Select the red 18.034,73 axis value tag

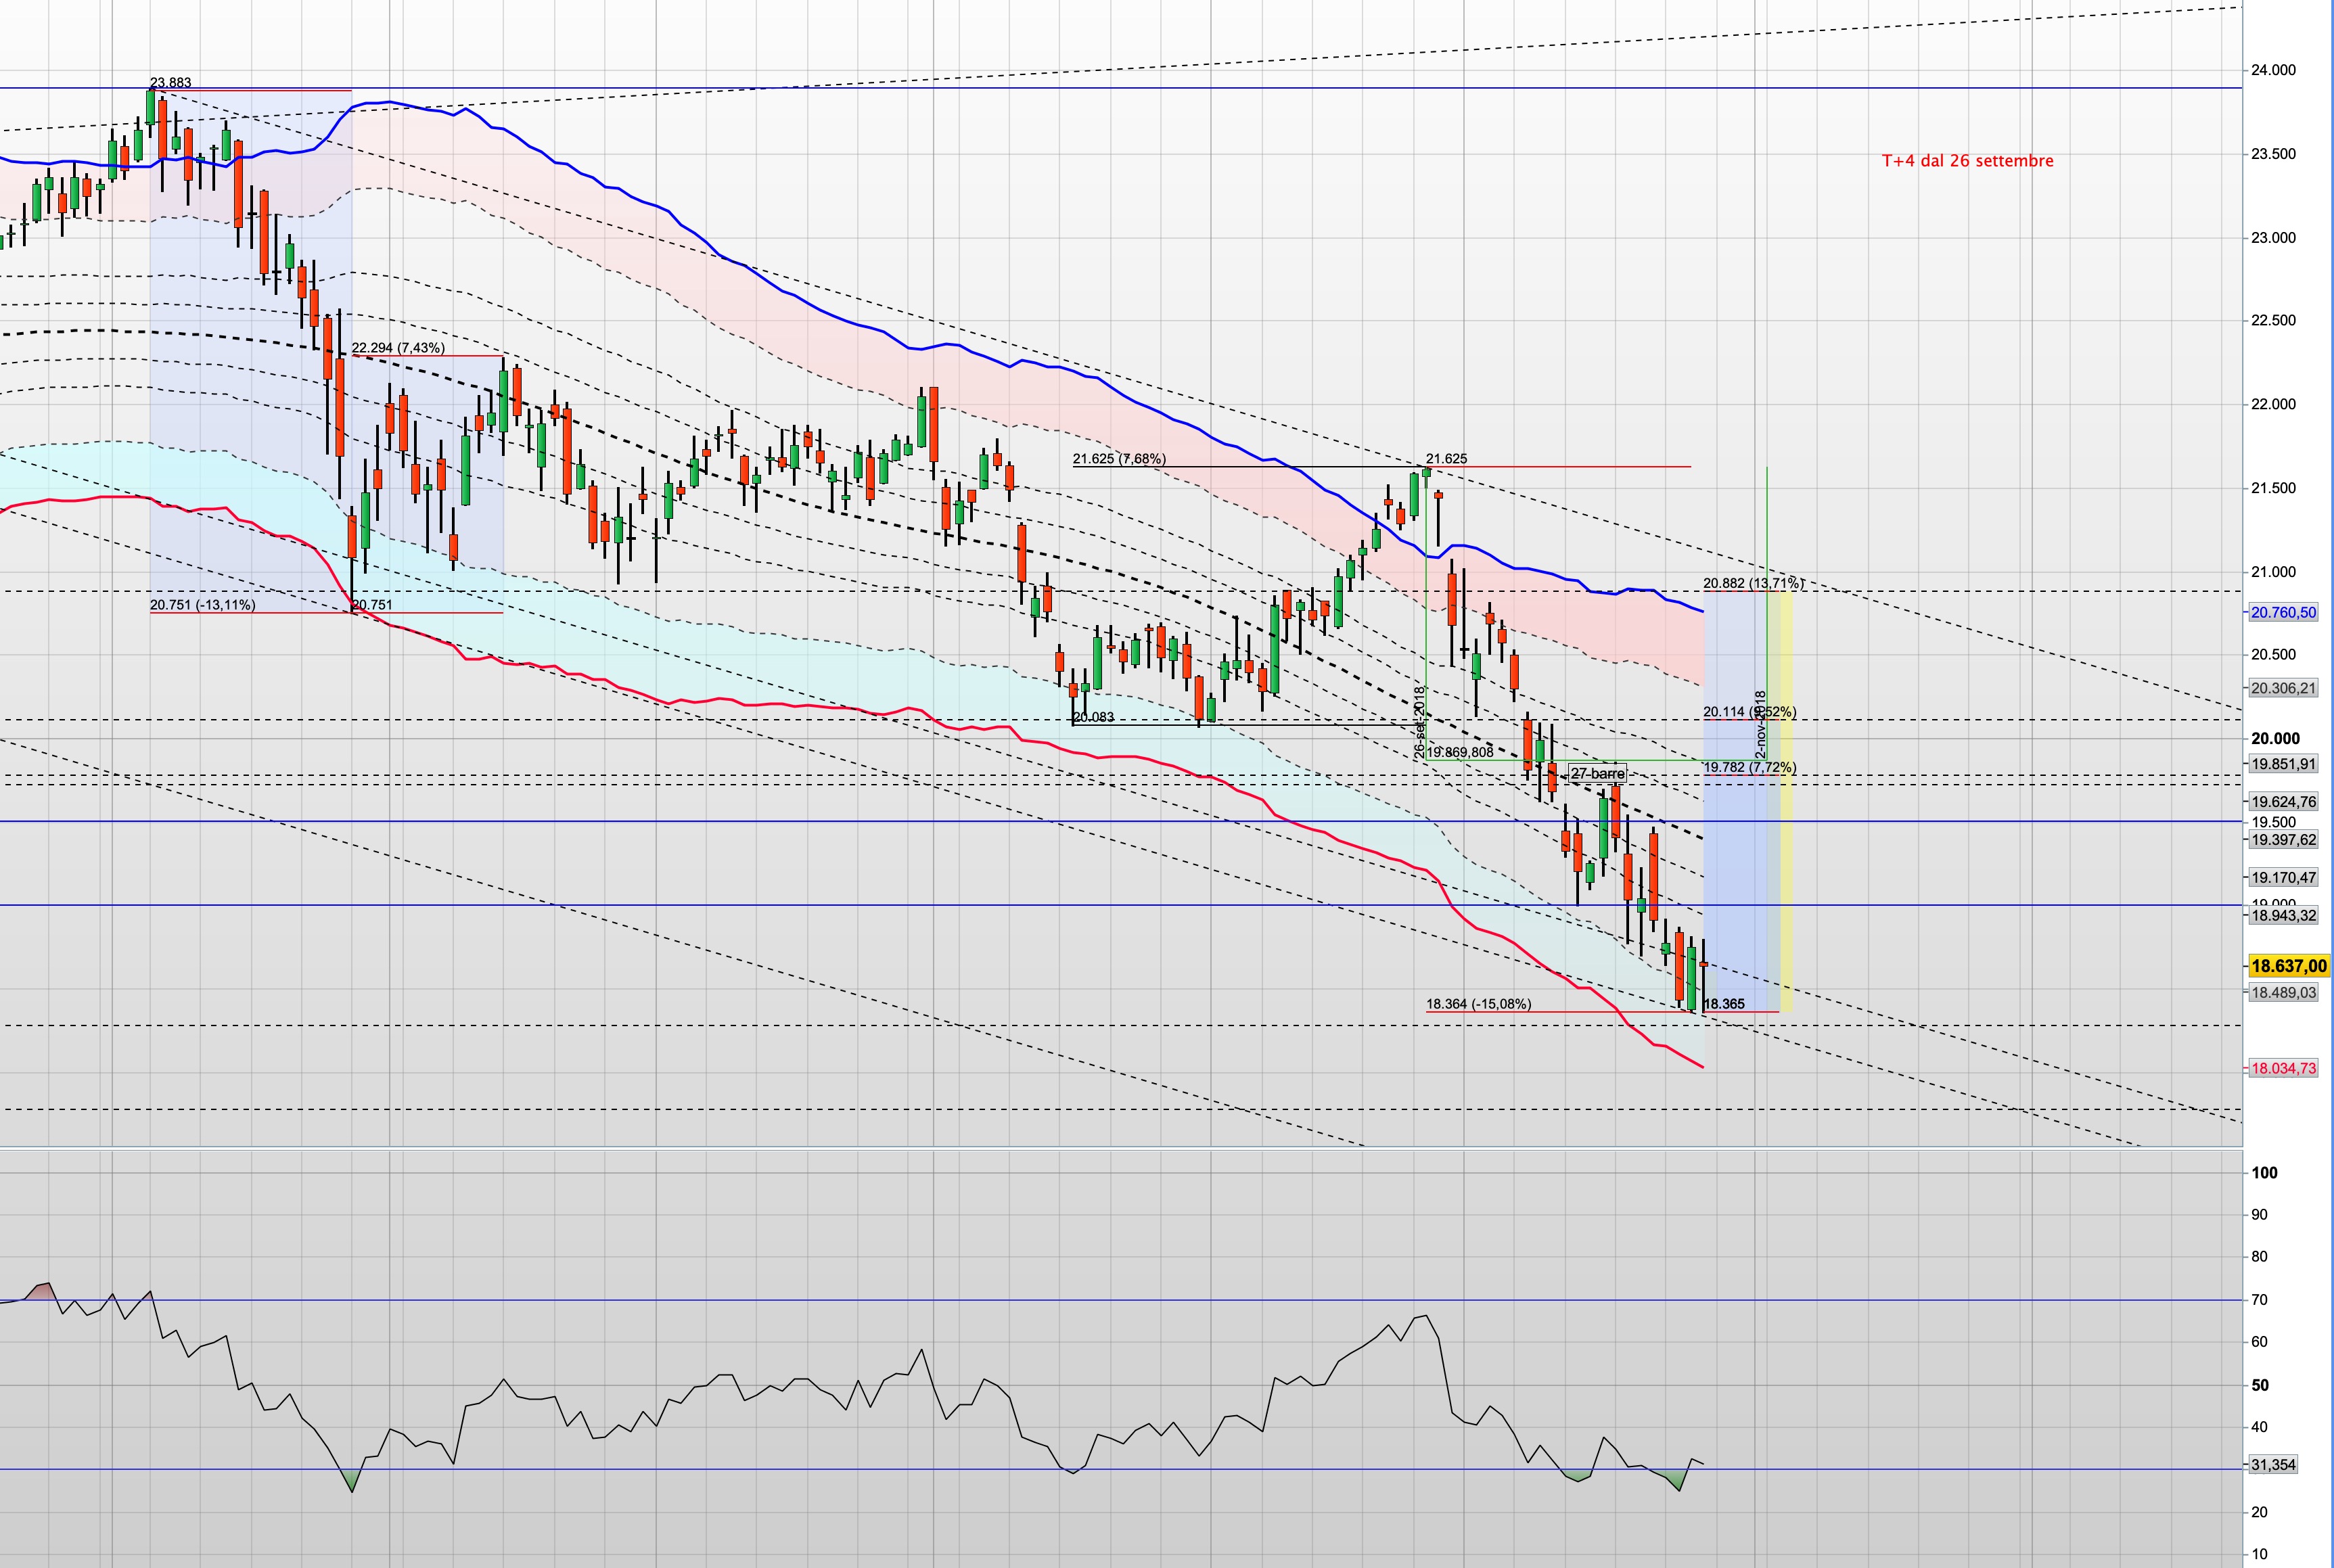[x=2283, y=1068]
